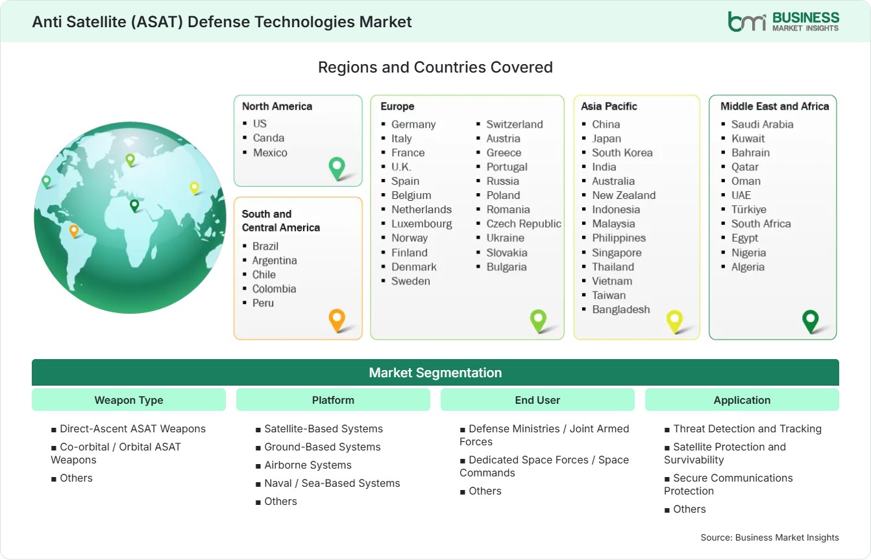Click China in the Asia Pacific list
The image size is (871, 560).
click(606, 124)
